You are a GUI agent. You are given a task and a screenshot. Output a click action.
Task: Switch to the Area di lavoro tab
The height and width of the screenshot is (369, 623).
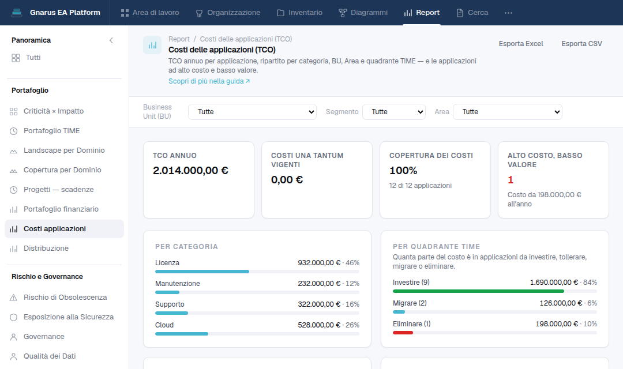[150, 13]
